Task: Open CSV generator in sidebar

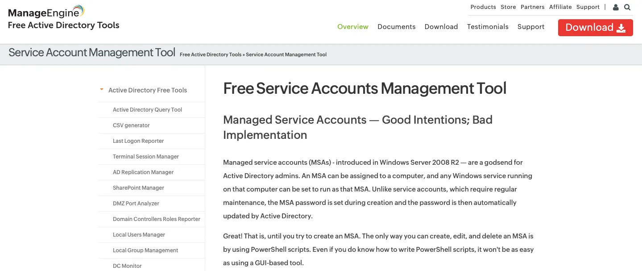Action: click(x=131, y=125)
